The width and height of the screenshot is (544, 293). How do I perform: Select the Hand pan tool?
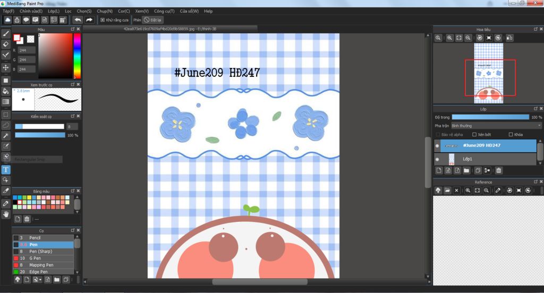[x=6, y=214]
